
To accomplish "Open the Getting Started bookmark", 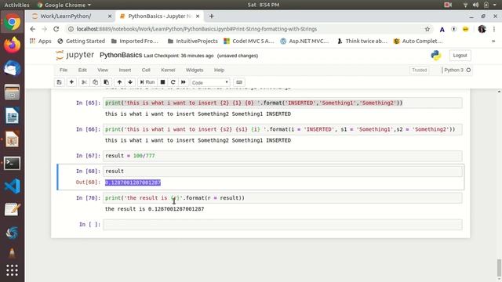I will click(82, 41).
